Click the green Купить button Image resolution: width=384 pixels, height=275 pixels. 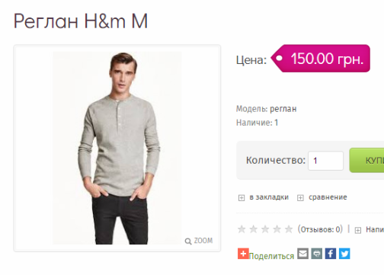tap(366, 160)
